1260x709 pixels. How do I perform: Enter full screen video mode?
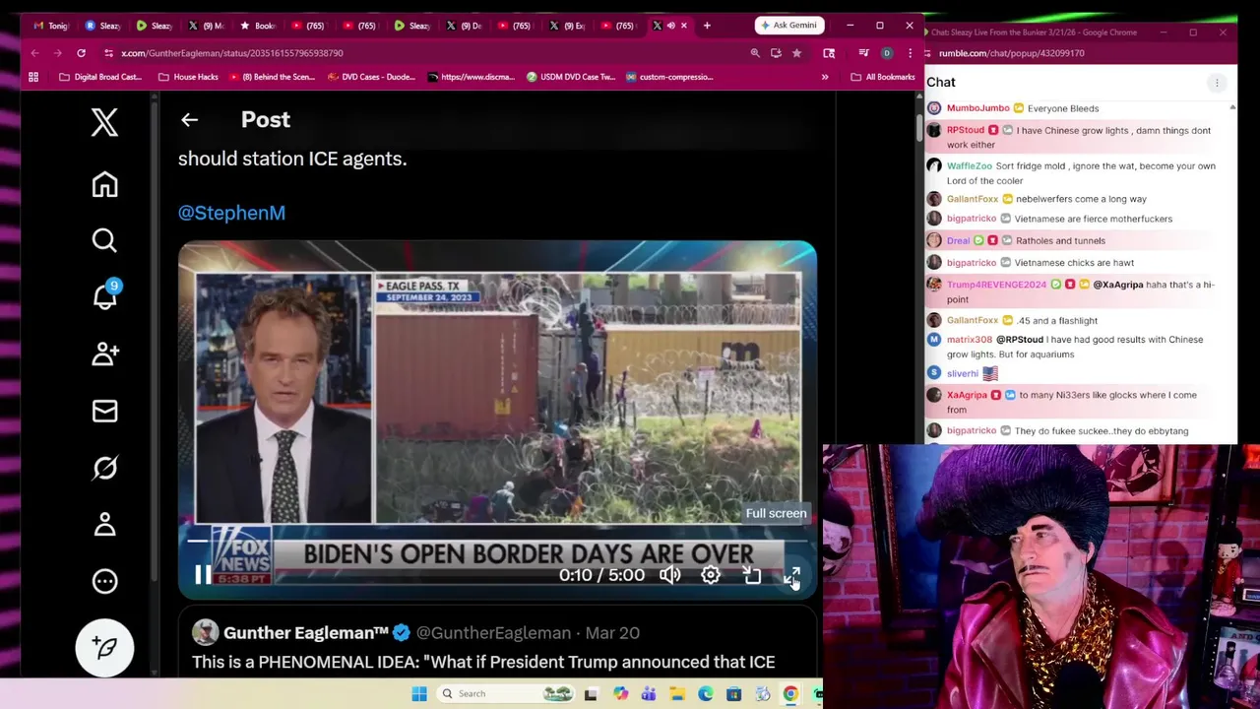coord(792,575)
